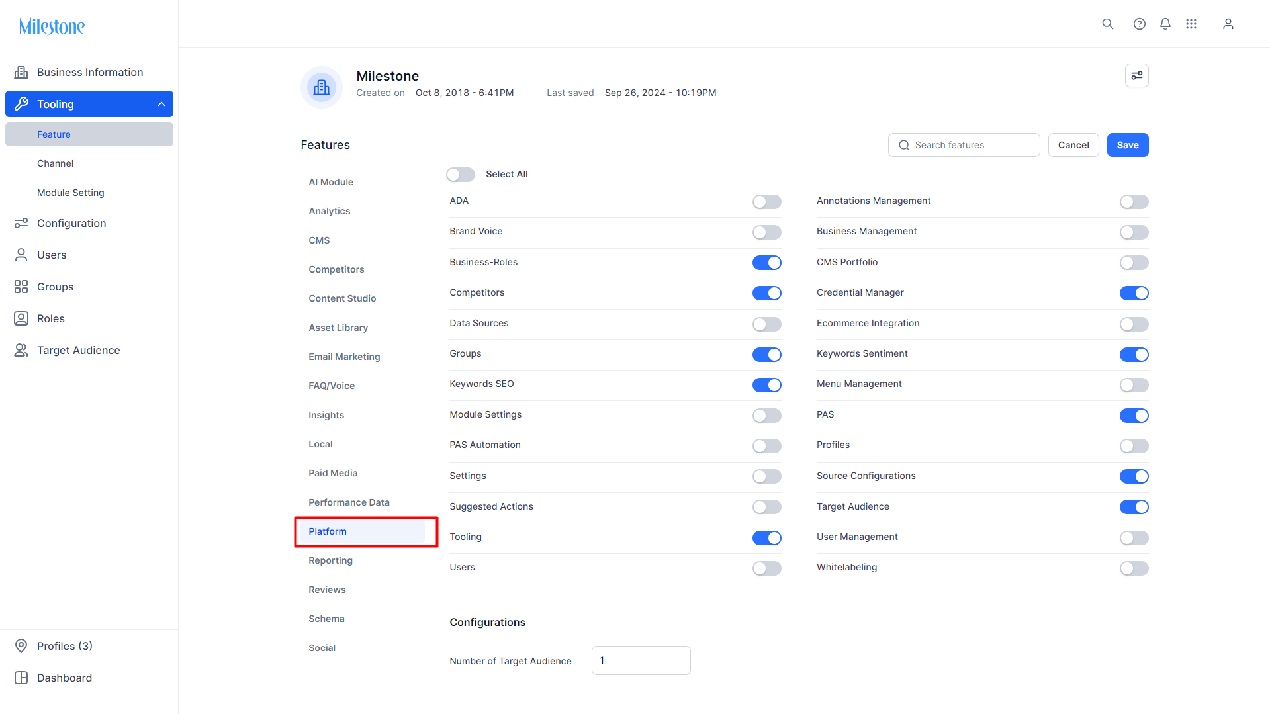1270x714 pixels.
Task: Click the Roles badge icon
Action: coord(21,318)
